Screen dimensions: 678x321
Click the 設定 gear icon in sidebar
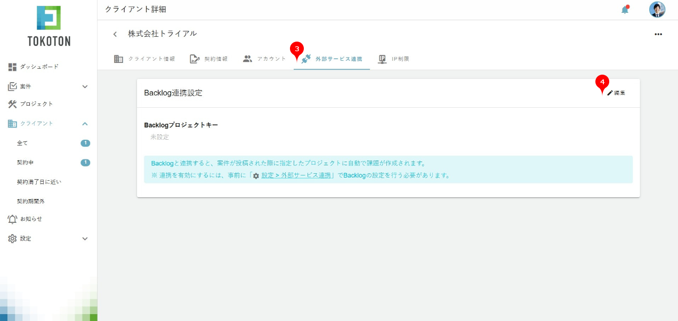click(12, 238)
